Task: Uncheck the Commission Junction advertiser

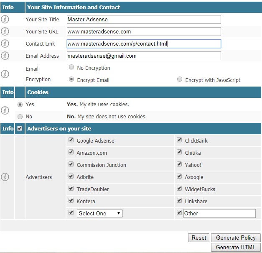Action: (71, 164)
